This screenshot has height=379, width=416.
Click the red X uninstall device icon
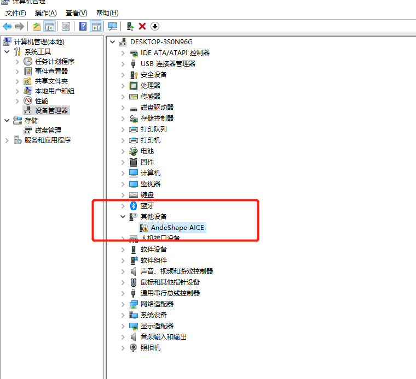point(142,26)
